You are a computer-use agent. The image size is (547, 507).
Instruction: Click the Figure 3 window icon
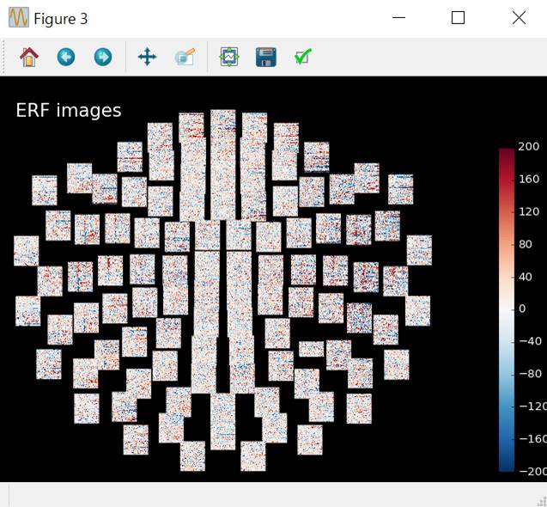pyautogui.click(x=18, y=18)
